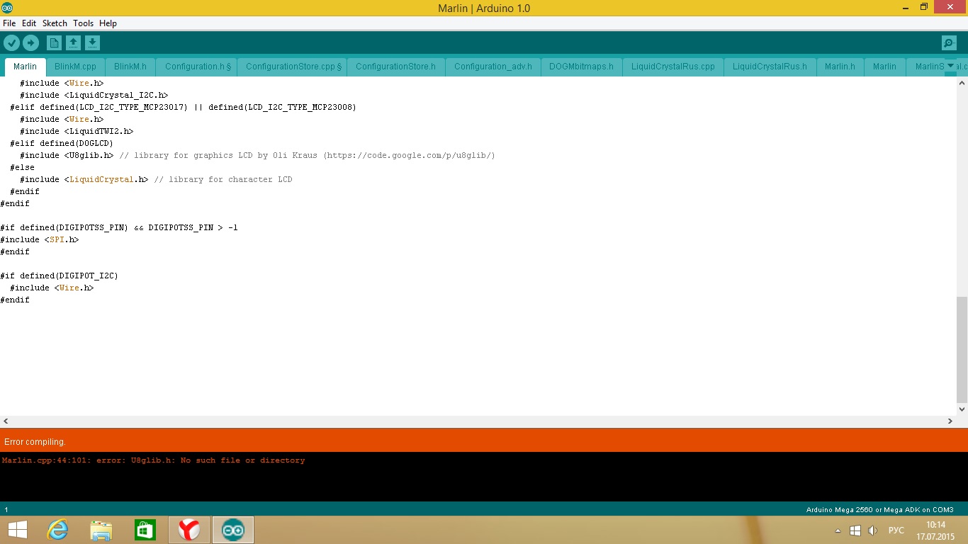Click the Arduino logo in the title bar
The height and width of the screenshot is (544, 968).
pos(7,8)
